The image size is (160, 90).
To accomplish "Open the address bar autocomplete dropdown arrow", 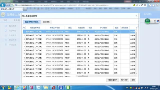I will [x=139, y=5].
